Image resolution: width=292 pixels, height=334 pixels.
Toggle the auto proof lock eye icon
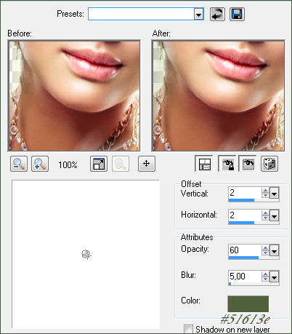click(x=227, y=164)
